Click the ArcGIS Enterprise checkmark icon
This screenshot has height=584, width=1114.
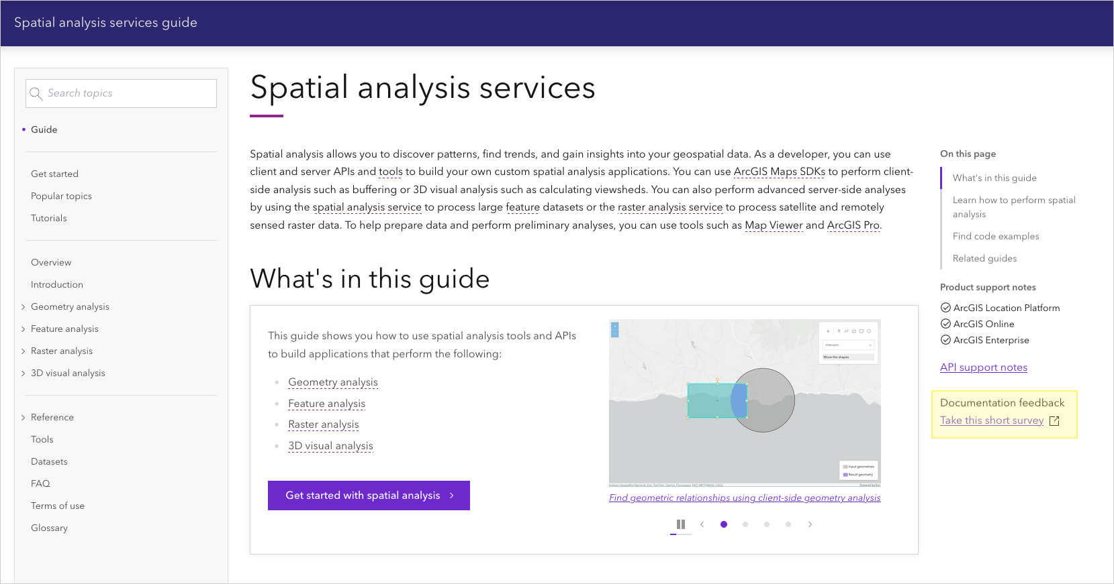tap(945, 340)
